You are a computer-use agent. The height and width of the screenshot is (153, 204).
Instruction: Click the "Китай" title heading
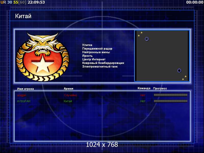coord(23,16)
